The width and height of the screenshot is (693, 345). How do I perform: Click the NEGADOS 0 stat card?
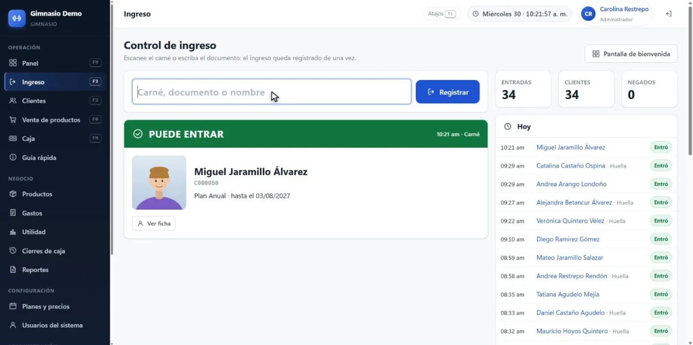click(x=649, y=89)
